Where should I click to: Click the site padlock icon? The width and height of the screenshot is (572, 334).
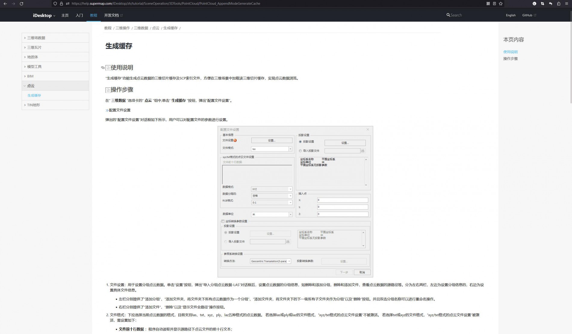tap(61, 4)
